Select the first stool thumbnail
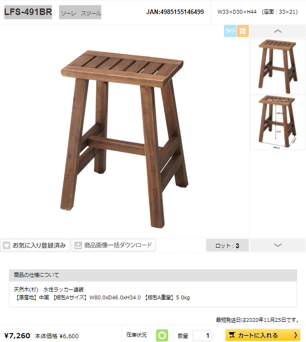 [x=278, y=67]
